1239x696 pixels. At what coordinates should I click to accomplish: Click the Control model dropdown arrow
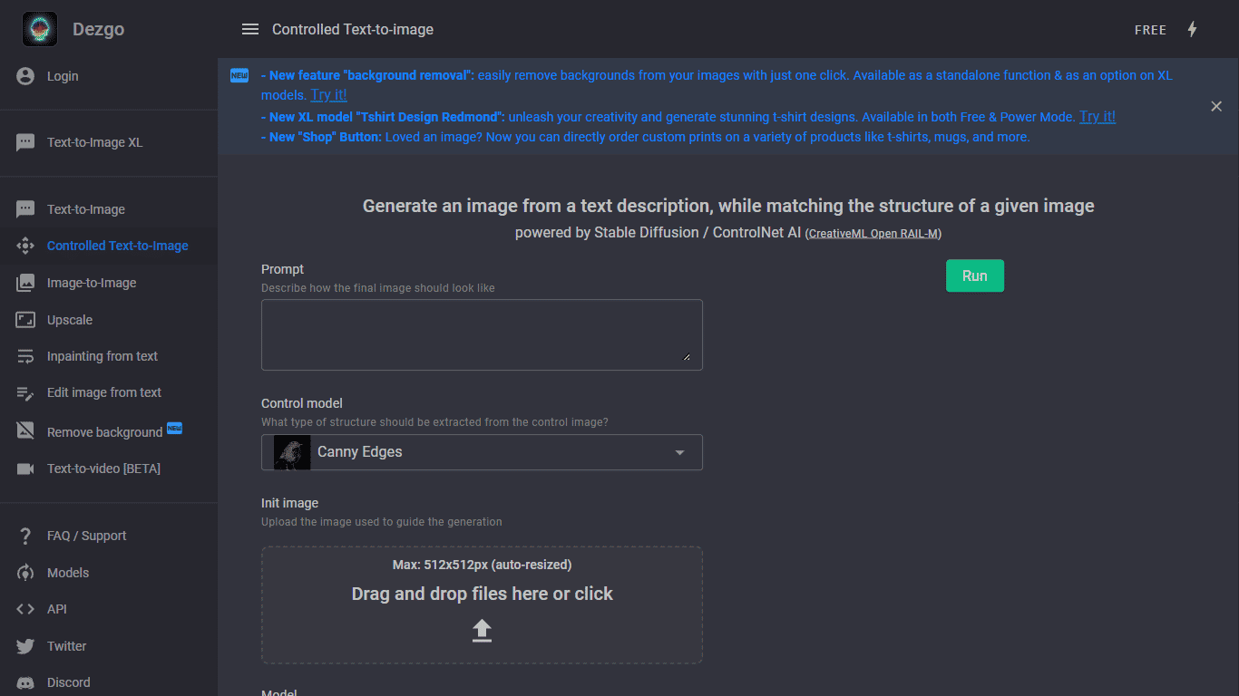pos(679,452)
